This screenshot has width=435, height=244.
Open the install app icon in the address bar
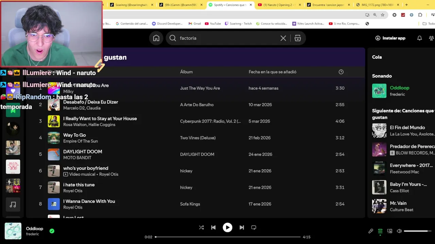pos(367,15)
